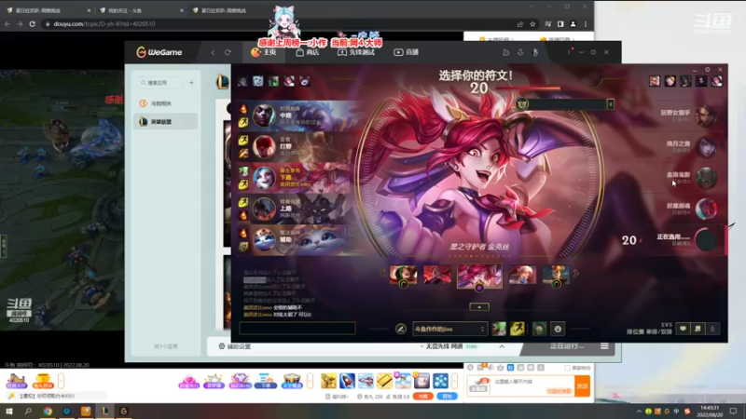Select the centered Star Guardian skin thumbnail

point(479,276)
